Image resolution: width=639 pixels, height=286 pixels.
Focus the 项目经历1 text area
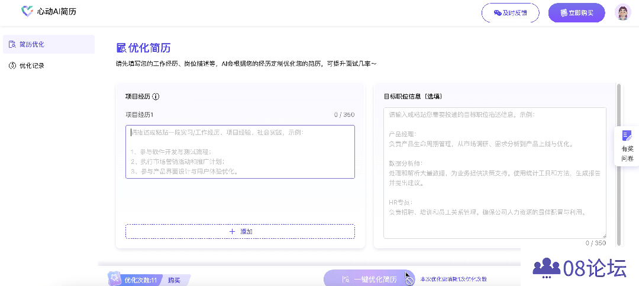coord(240,152)
